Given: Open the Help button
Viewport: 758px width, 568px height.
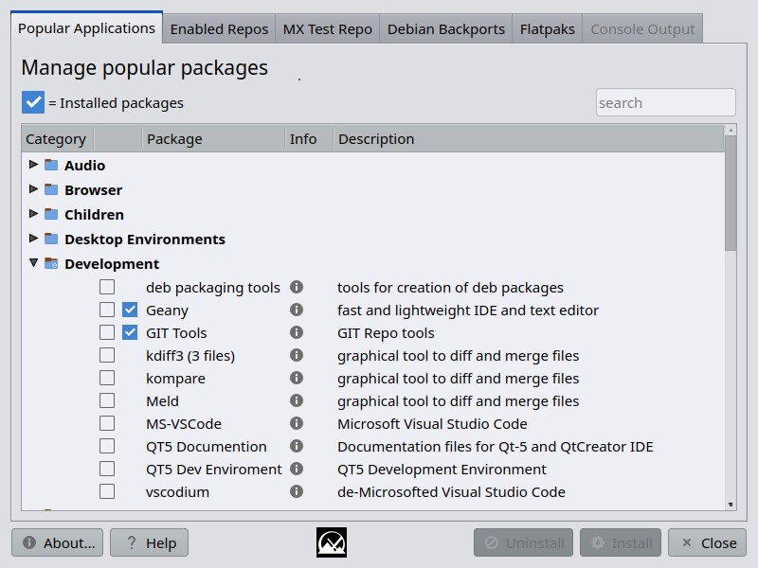Looking at the screenshot, I should (x=150, y=542).
